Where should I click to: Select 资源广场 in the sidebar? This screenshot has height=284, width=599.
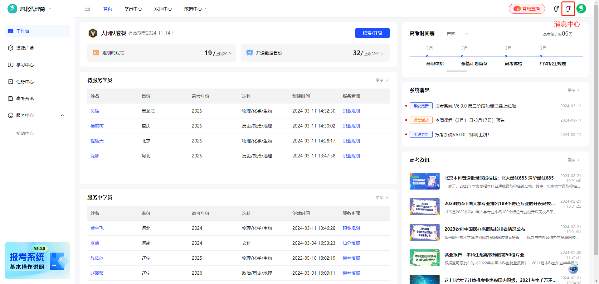(x=25, y=48)
